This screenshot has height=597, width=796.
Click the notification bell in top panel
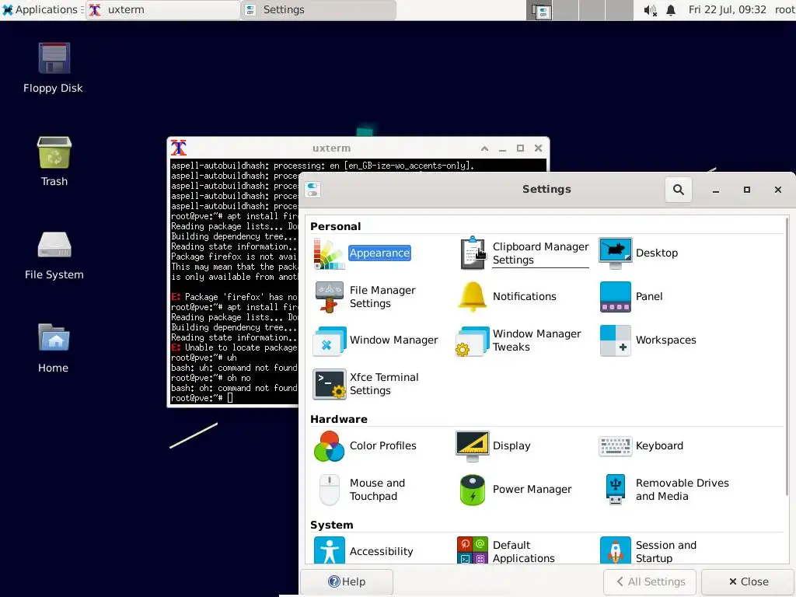pos(671,10)
